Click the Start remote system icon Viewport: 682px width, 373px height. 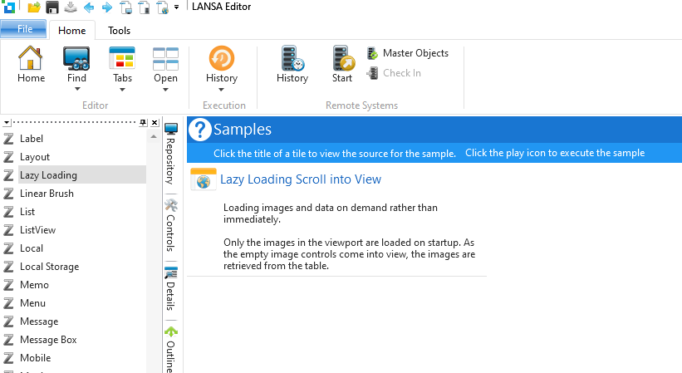[x=342, y=58]
